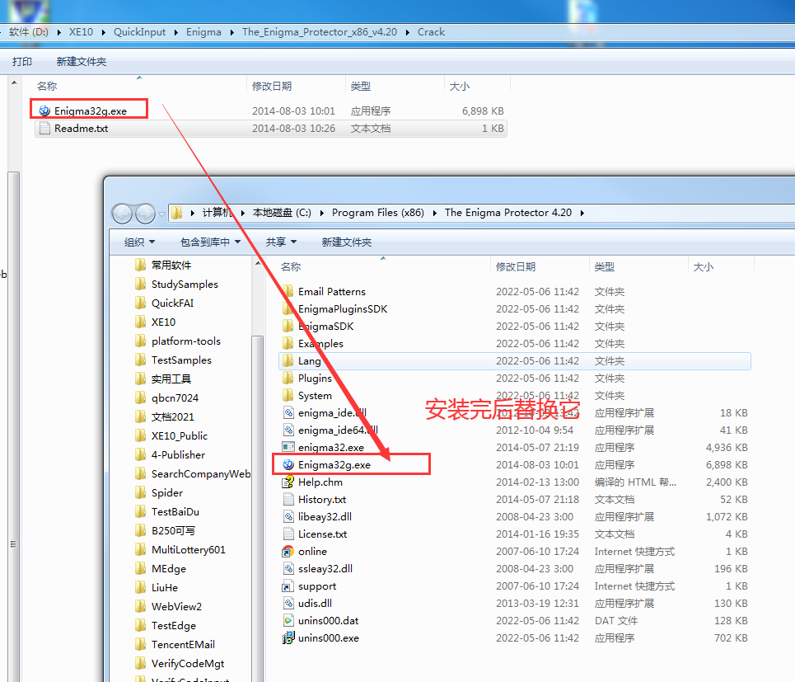Select the EnigmaPluginsSDK folder row
This screenshot has width=795, height=682.
point(515,308)
